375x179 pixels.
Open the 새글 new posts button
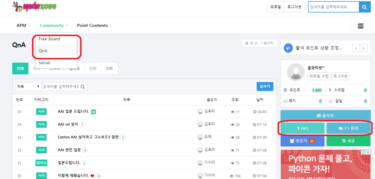[349, 141]
